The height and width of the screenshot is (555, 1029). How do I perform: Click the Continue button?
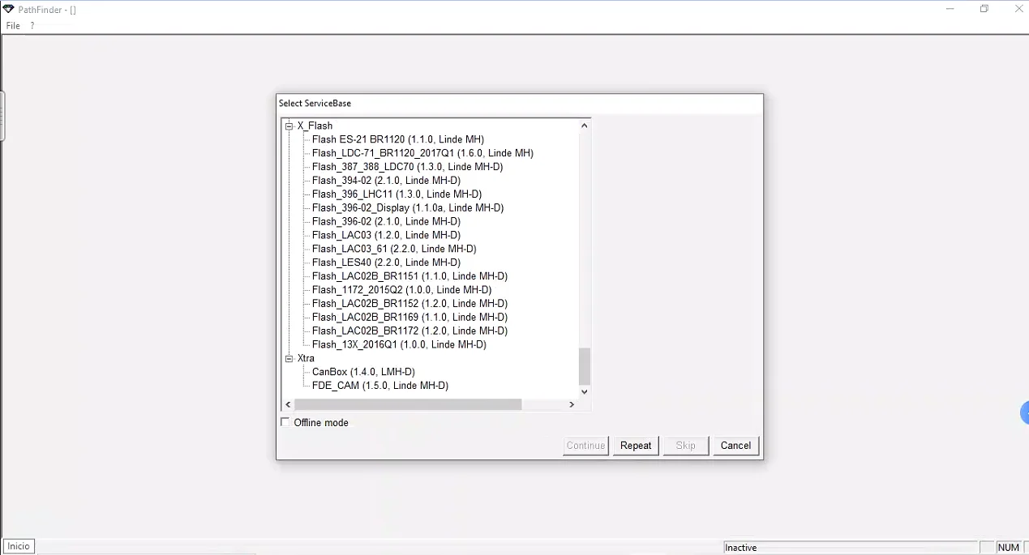585,446
